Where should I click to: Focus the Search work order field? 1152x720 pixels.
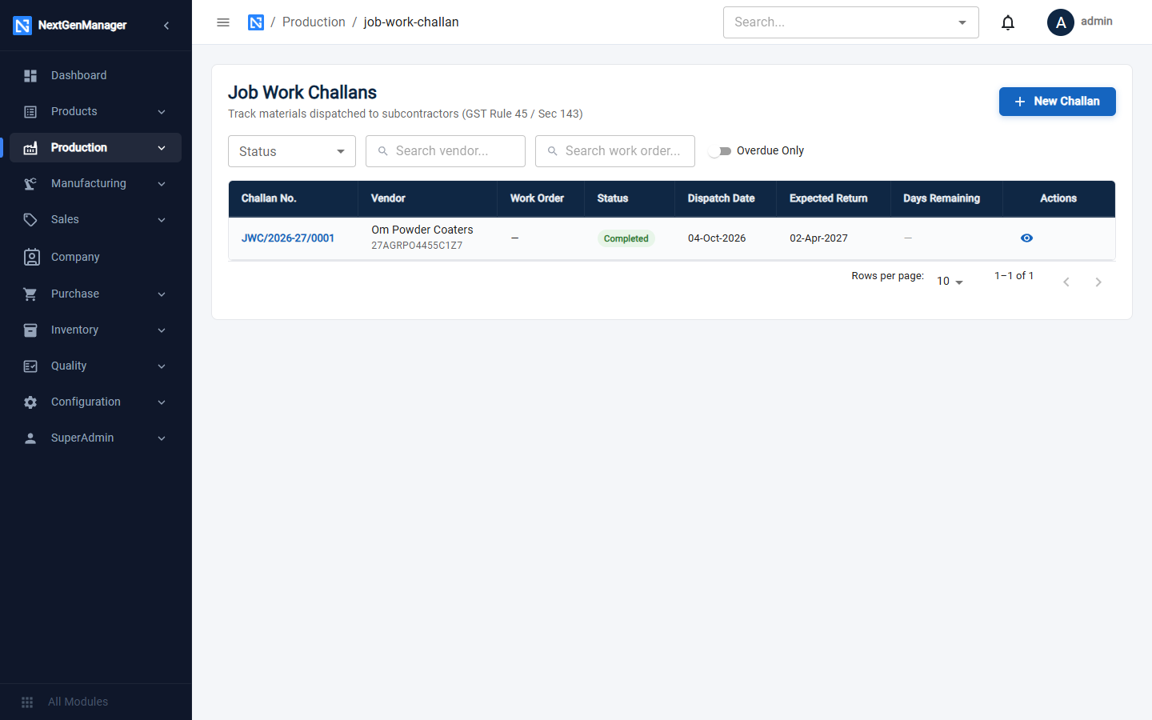click(x=615, y=151)
